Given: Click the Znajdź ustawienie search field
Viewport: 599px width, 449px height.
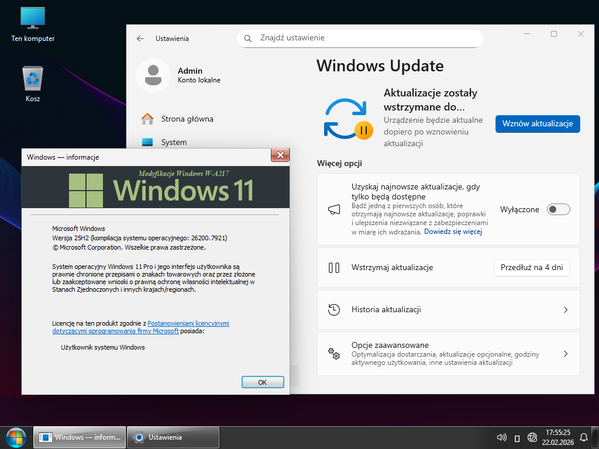Looking at the screenshot, I should pyautogui.click(x=360, y=39).
